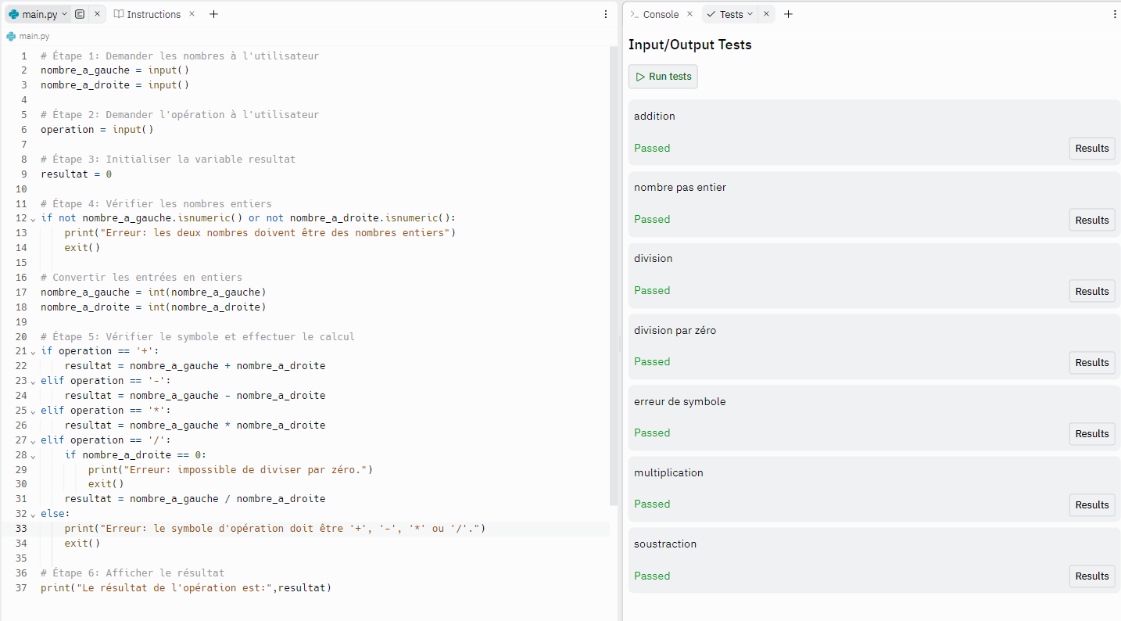Open the right pane three-dot options menu
1121x621 pixels.
[x=1115, y=14]
